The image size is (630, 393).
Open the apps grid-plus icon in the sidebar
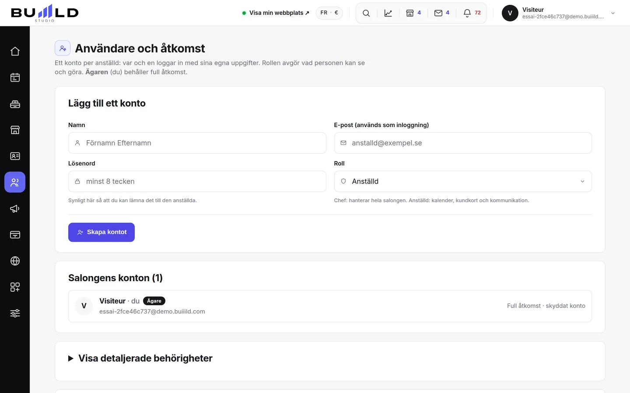pos(15,287)
